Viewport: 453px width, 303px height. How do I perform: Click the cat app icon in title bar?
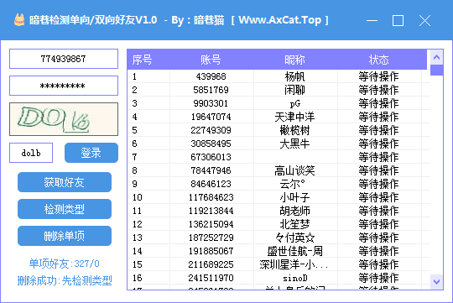[19, 20]
